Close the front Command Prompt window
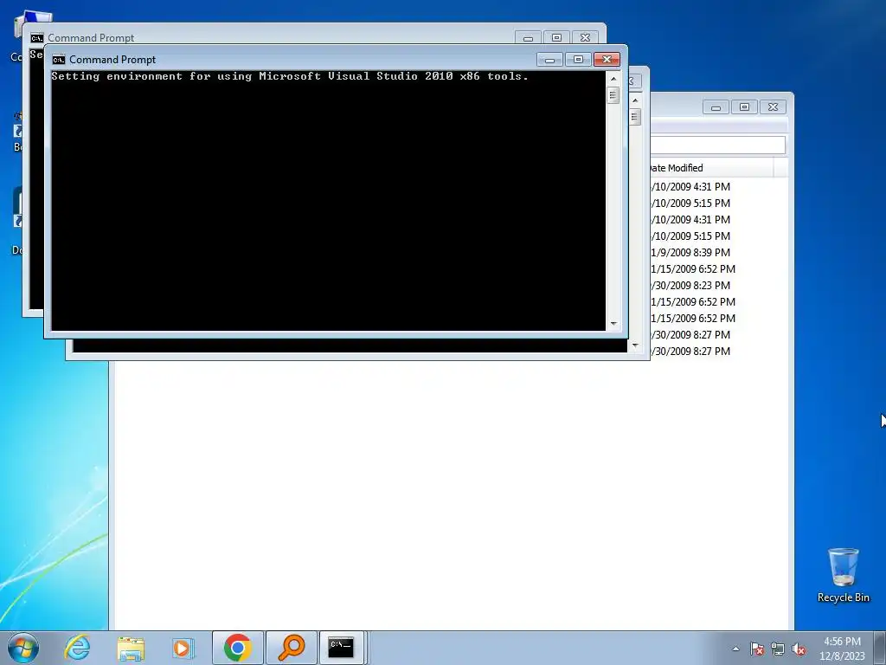Image resolution: width=886 pixels, height=665 pixels. [607, 60]
